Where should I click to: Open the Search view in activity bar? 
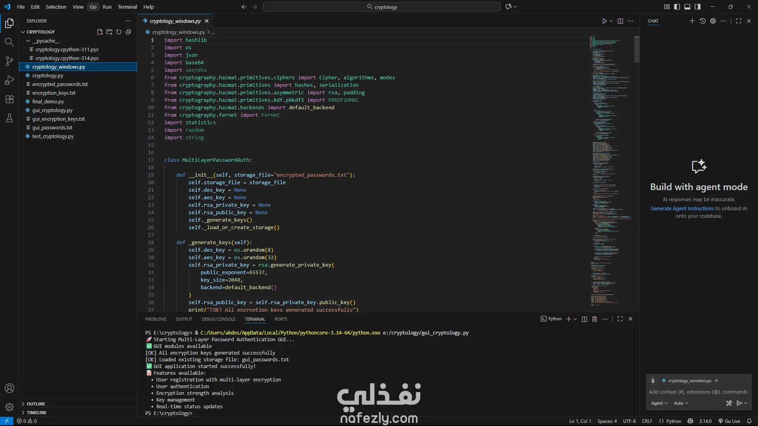coord(9,42)
